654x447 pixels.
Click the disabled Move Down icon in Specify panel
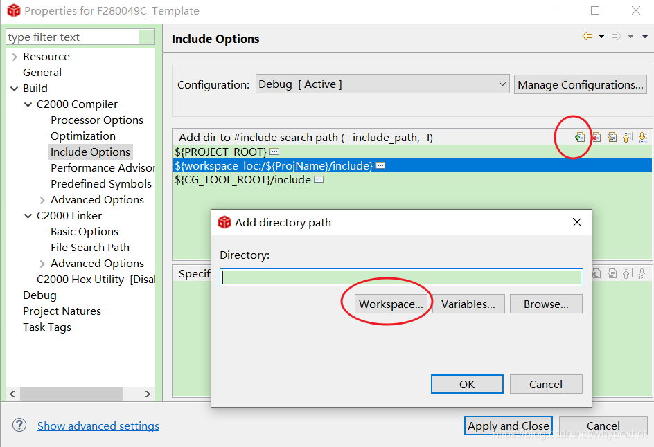[643, 274]
